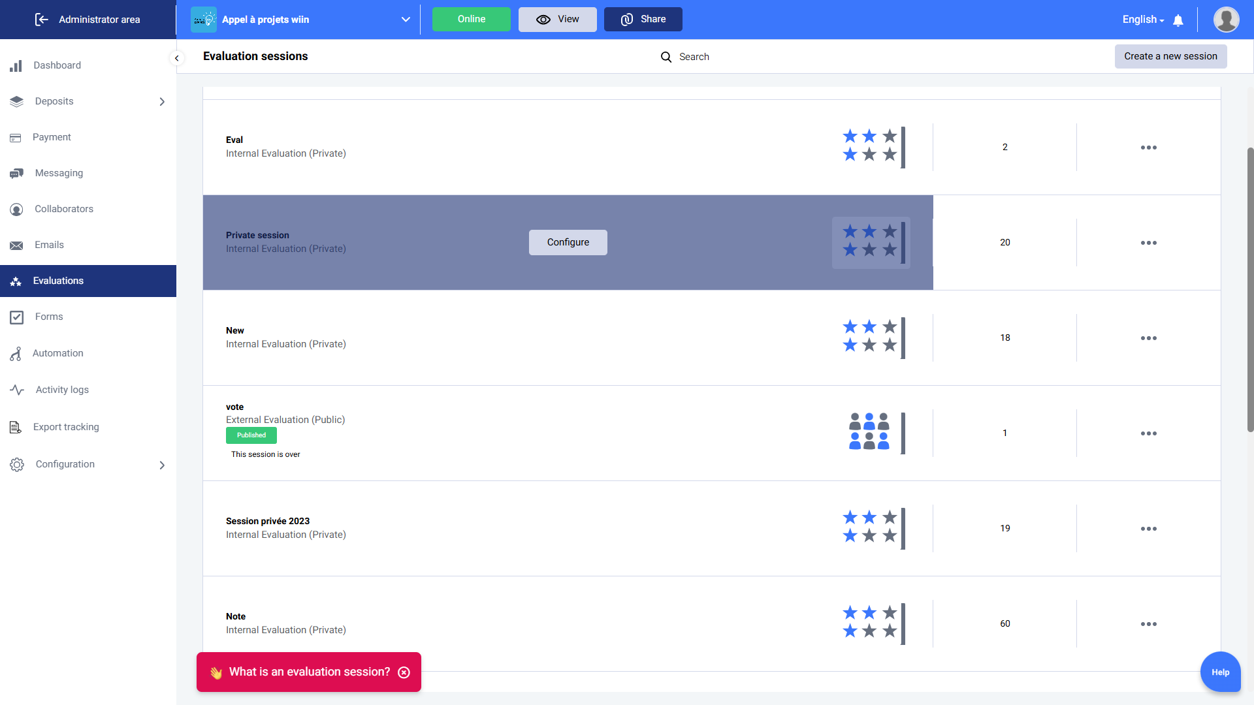Open the user avatar profile menu
This screenshot has height=705, width=1254.
click(x=1226, y=20)
